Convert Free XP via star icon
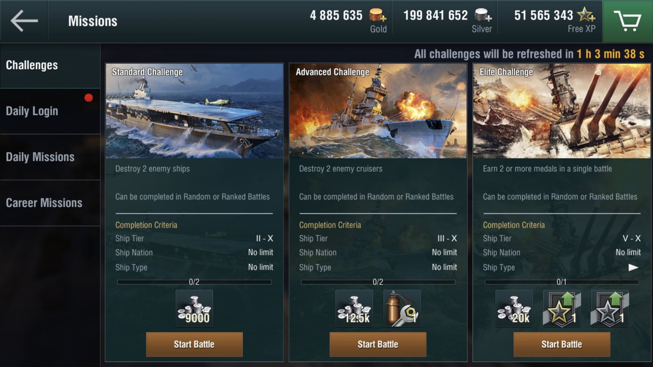The image size is (653, 367). (586, 15)
